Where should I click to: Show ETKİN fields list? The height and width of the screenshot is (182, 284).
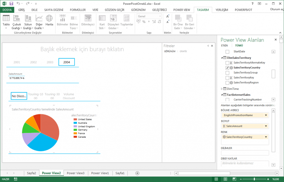pyautogui.click(x=224, y=46)
